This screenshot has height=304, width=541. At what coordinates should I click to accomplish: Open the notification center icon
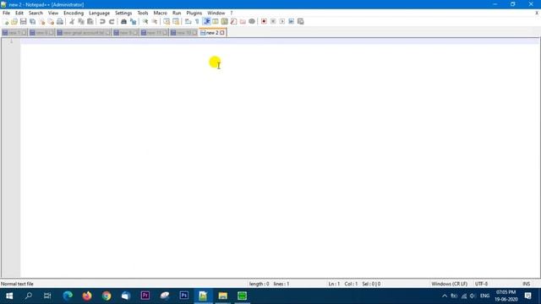tap(527, 296)
